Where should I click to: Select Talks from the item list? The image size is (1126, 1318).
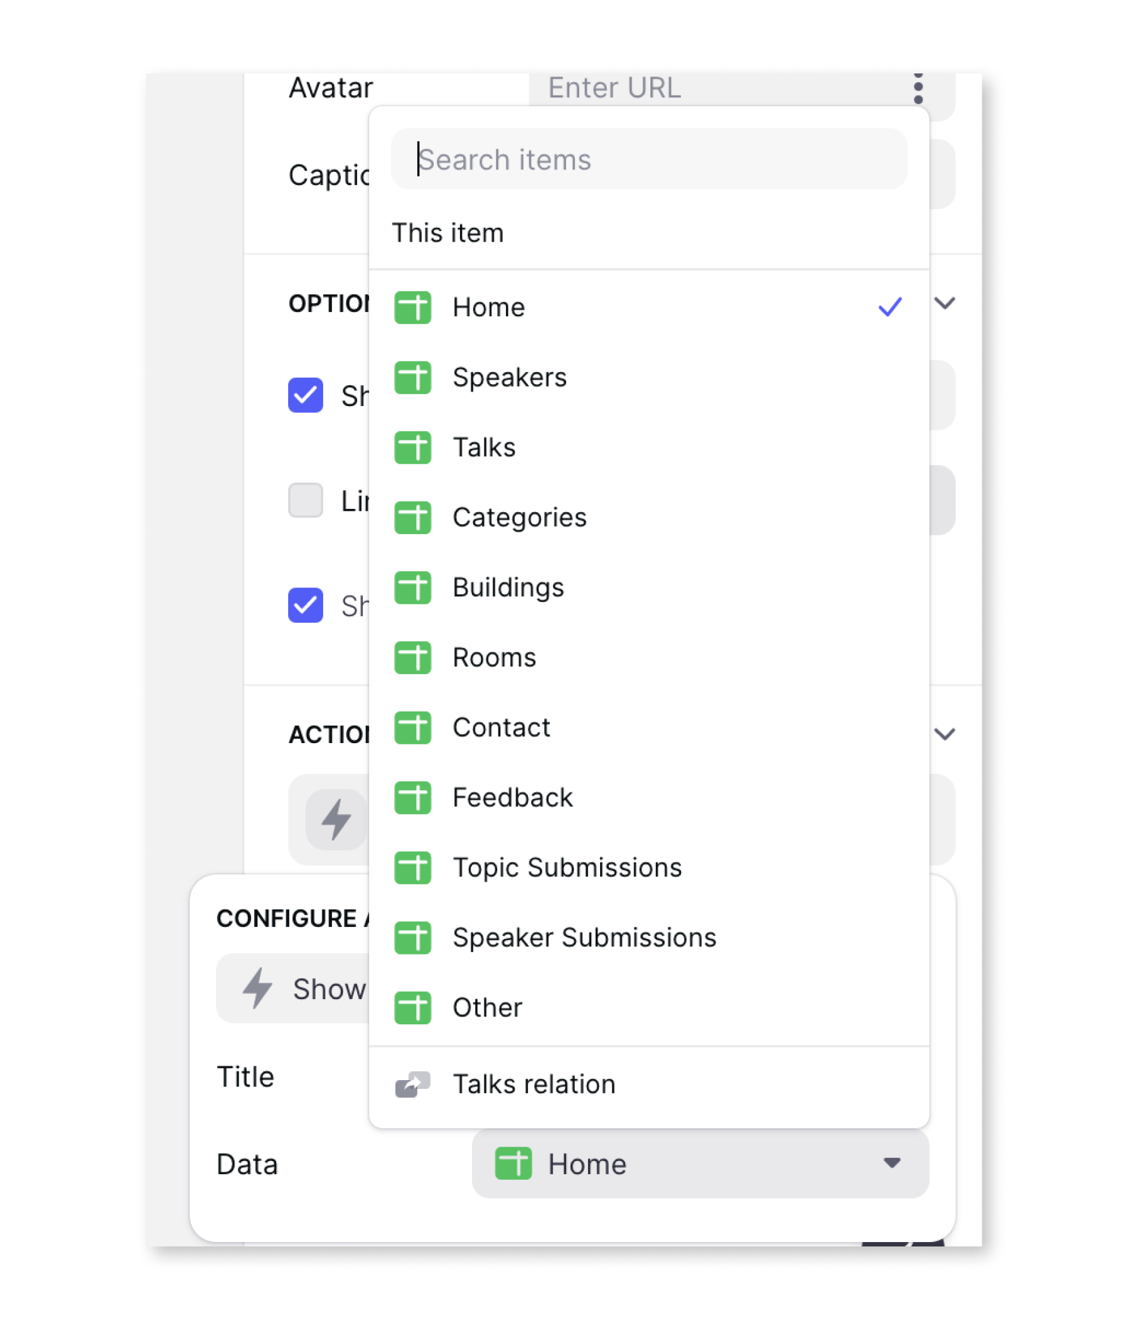coord(483,447)
